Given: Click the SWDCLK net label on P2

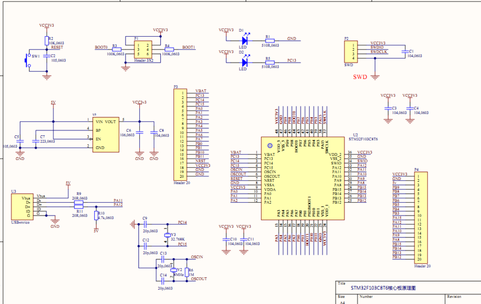Looking at the screenshot, I should (x=379, y=52).
